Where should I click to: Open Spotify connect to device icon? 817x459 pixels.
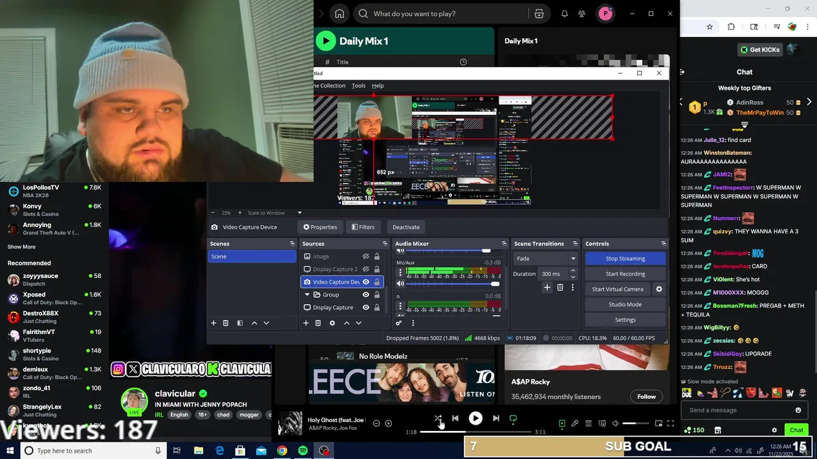pyautogui.click(x=602, y=423)
